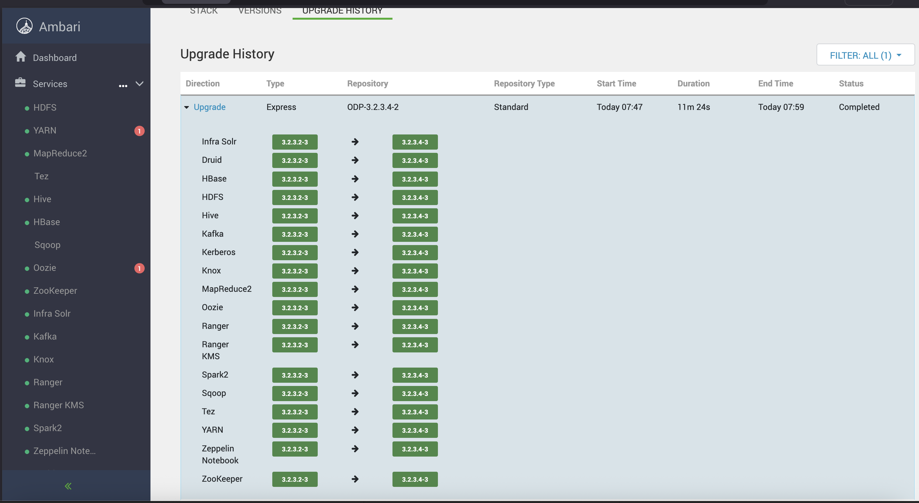
Task: Click the Start Time column header
Action: coord(616,84)
